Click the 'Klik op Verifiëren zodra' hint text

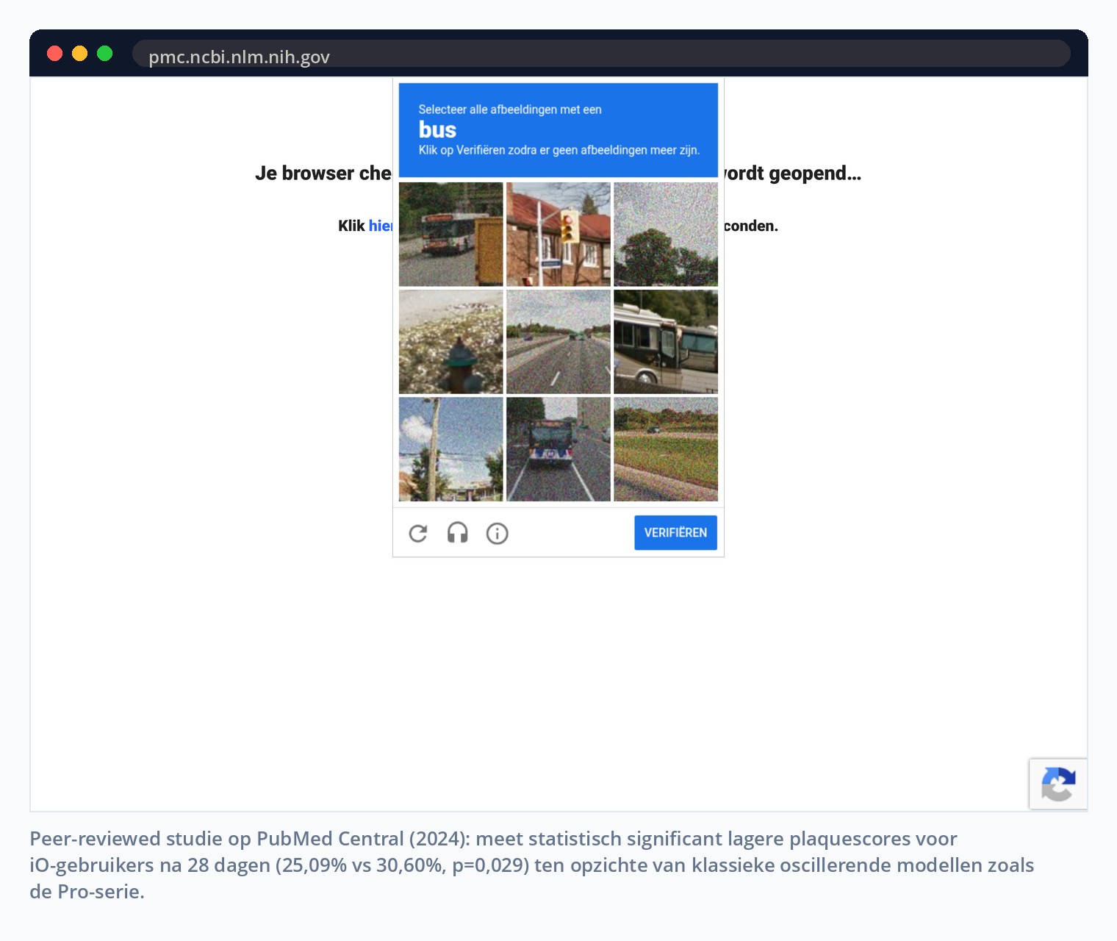558,150
